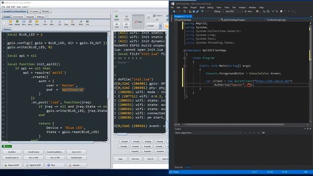Screen dimensions: 313x176
Task: Click the Save As icon in ESPlorer toolbar
Action: 30,22
